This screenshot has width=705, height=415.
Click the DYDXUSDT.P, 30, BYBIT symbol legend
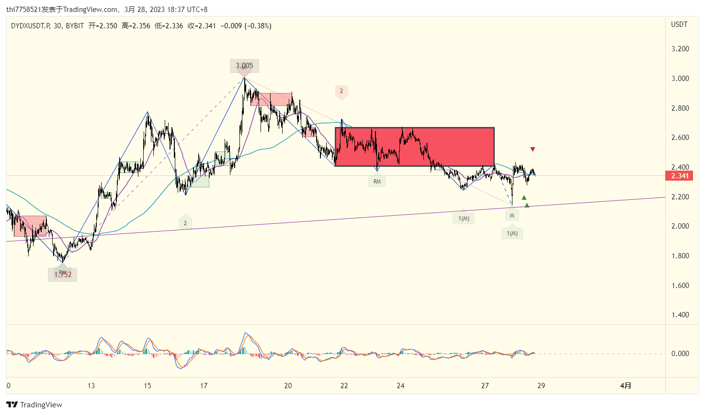pos(47,26)
